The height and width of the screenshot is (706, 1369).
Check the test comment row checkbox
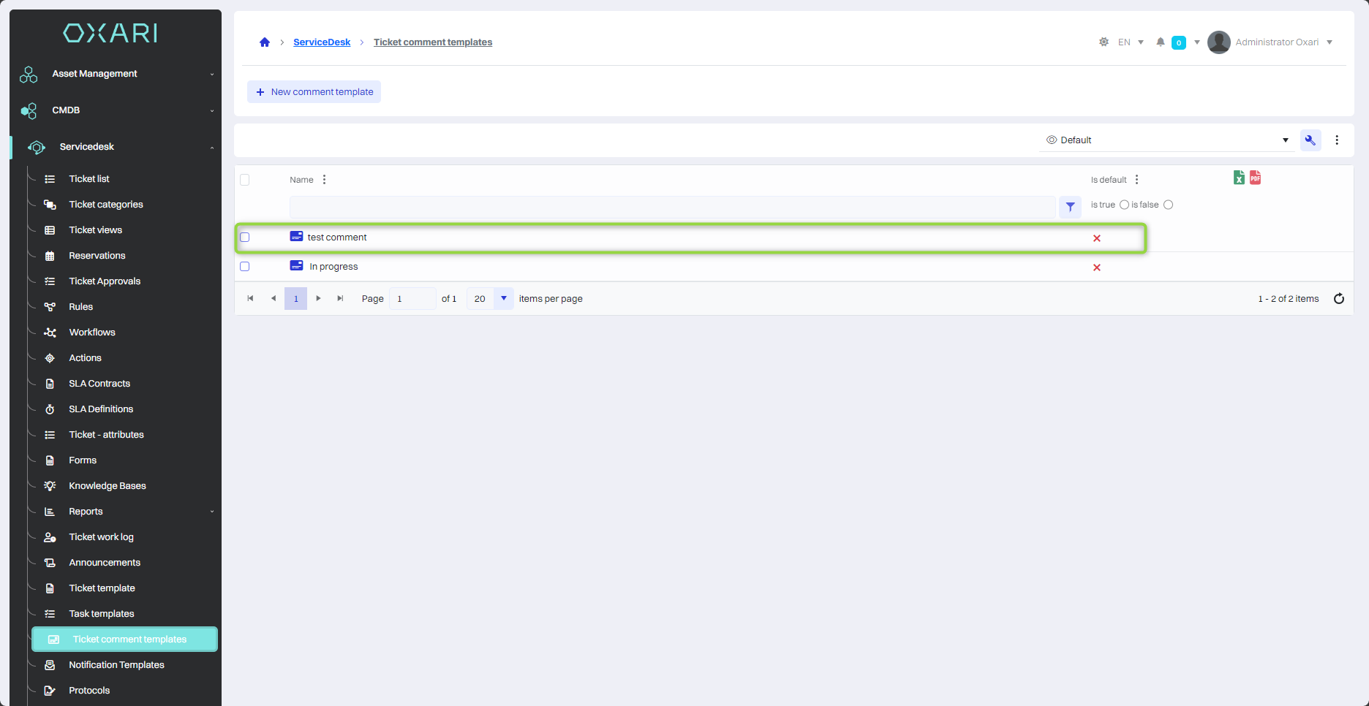click(245, 238)
